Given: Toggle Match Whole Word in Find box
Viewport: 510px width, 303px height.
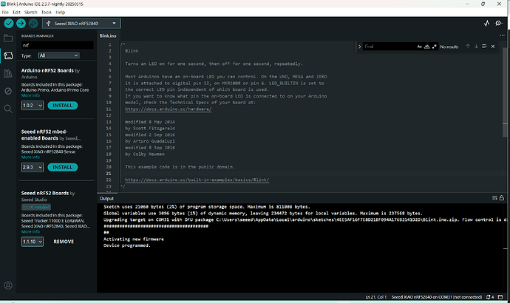Looking at the screenshot, I should (x=427, y=47).
